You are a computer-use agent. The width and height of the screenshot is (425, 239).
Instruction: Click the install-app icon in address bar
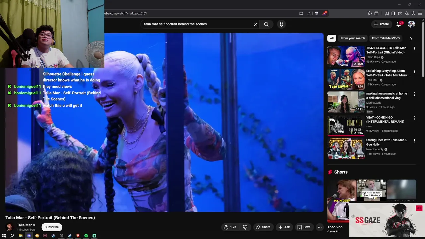pyautogui.click(x=301, y=13)
